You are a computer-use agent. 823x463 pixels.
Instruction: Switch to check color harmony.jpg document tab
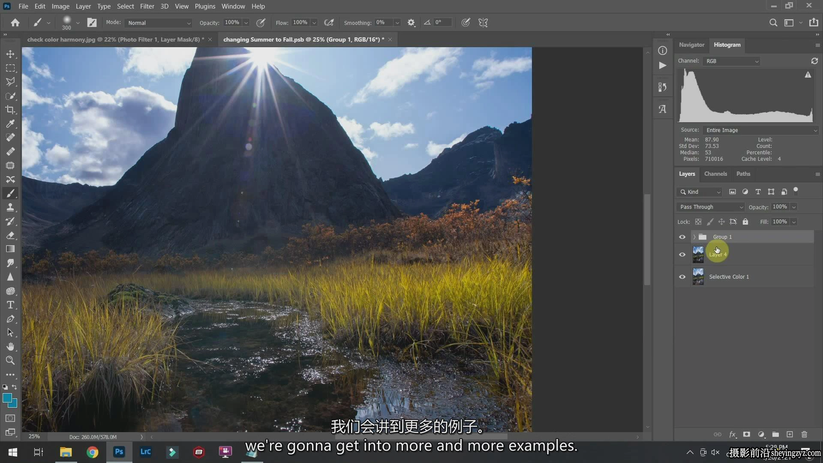point(116,39)
